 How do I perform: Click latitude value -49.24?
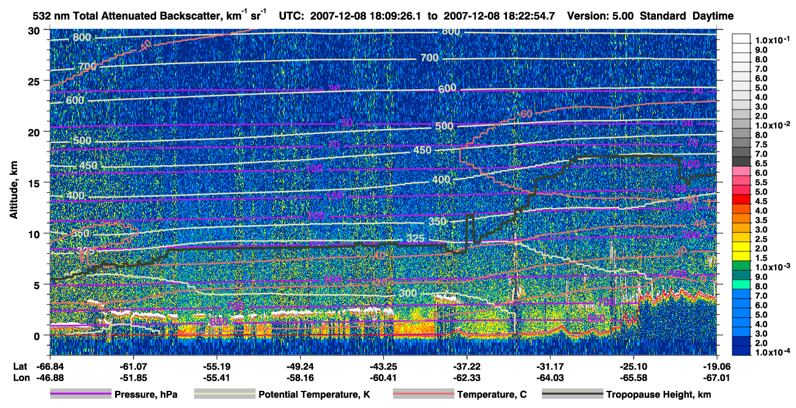click(x=300, y=366)
